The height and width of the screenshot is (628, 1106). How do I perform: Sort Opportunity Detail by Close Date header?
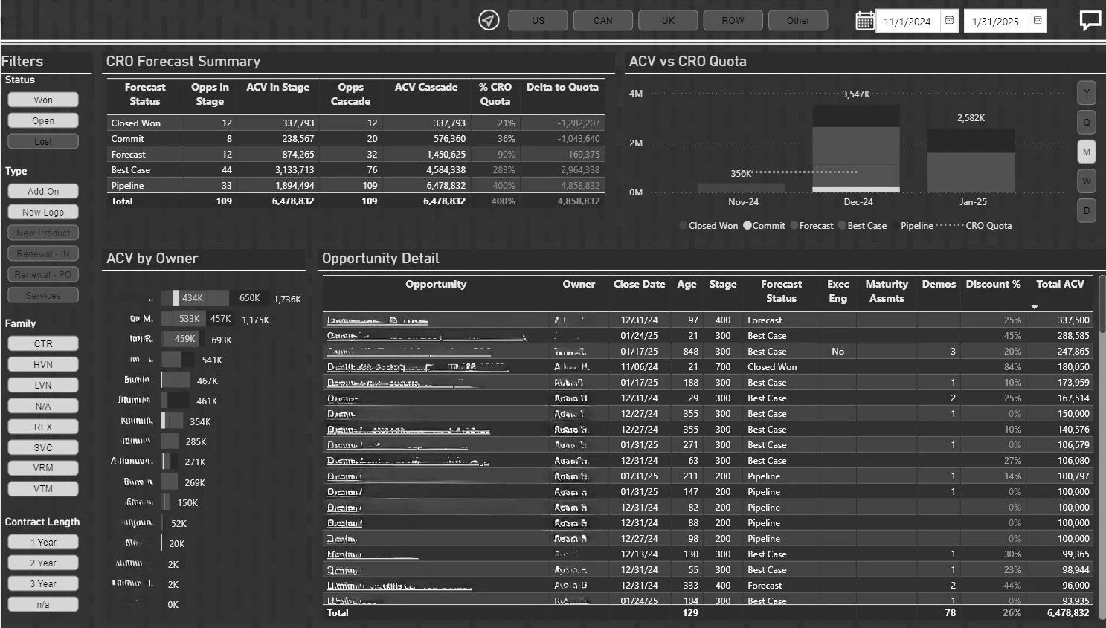pos(639,284)
